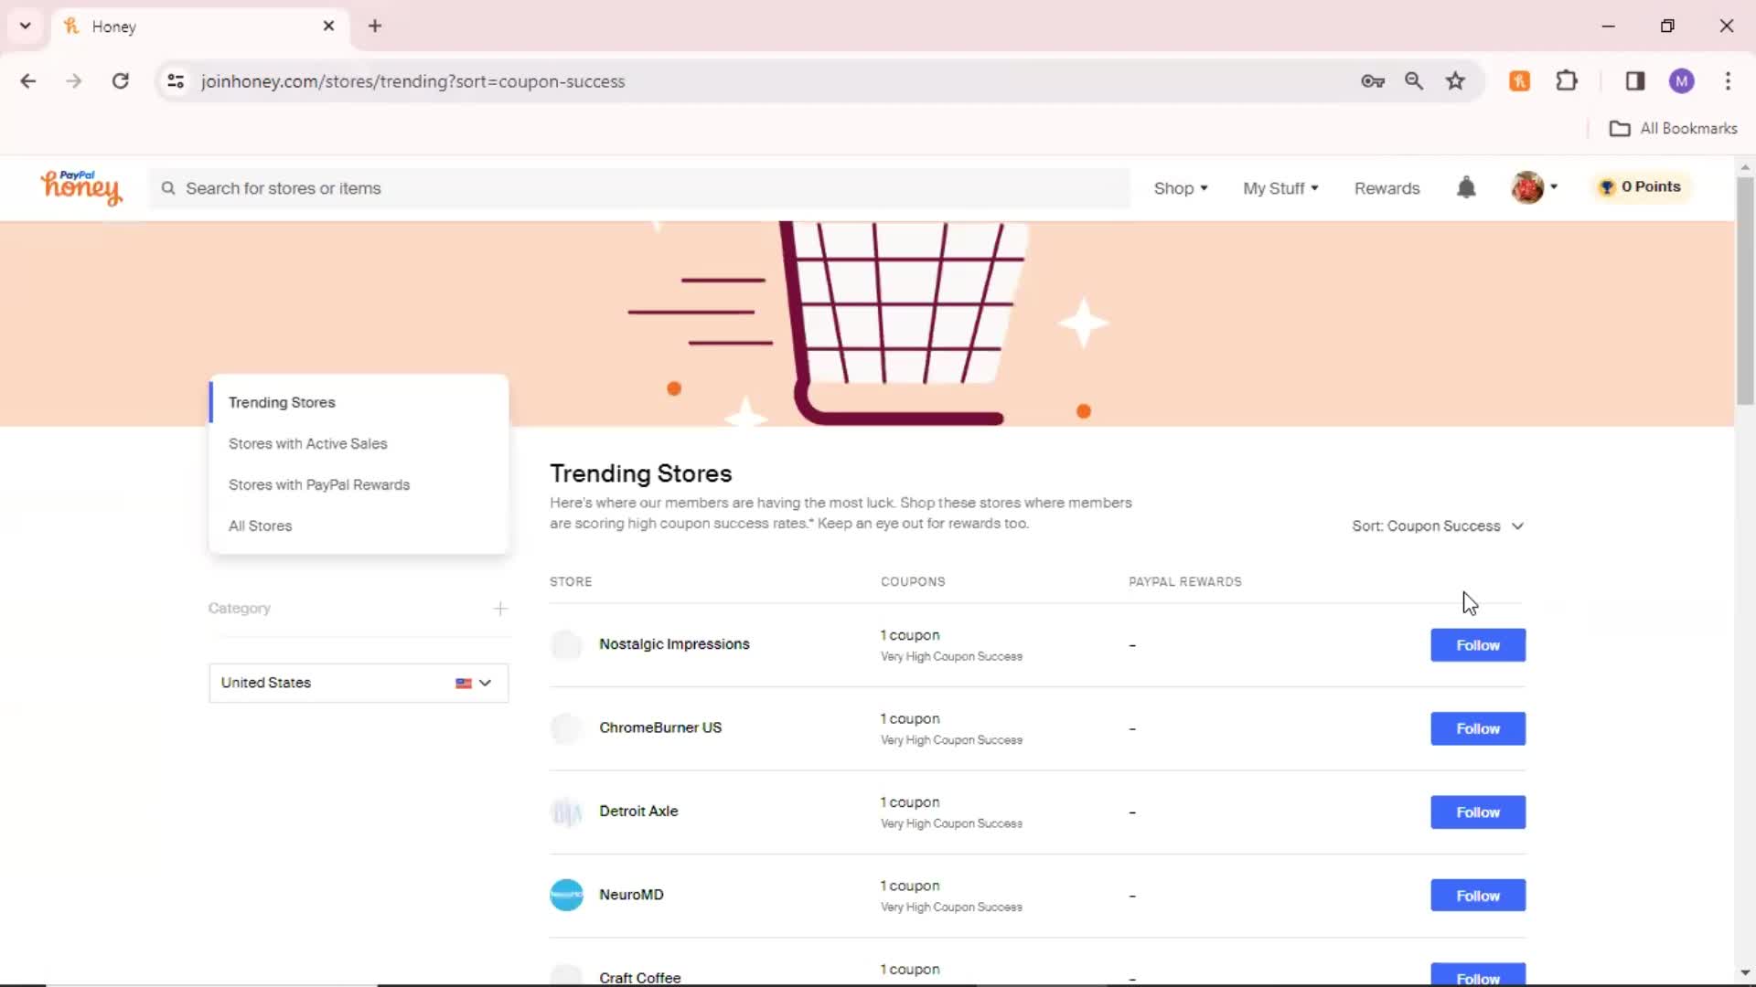Viewport: 1756px width, 987px height.
Task: Select Stores with Active Sales
Action: (307, 443)
